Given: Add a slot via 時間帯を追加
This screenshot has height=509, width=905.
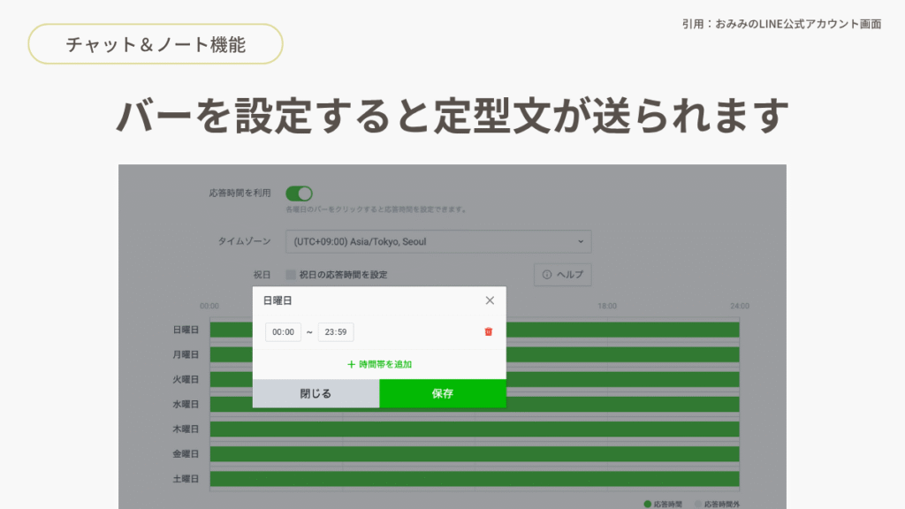Looking at the screenshot, I should coord(379,364).
